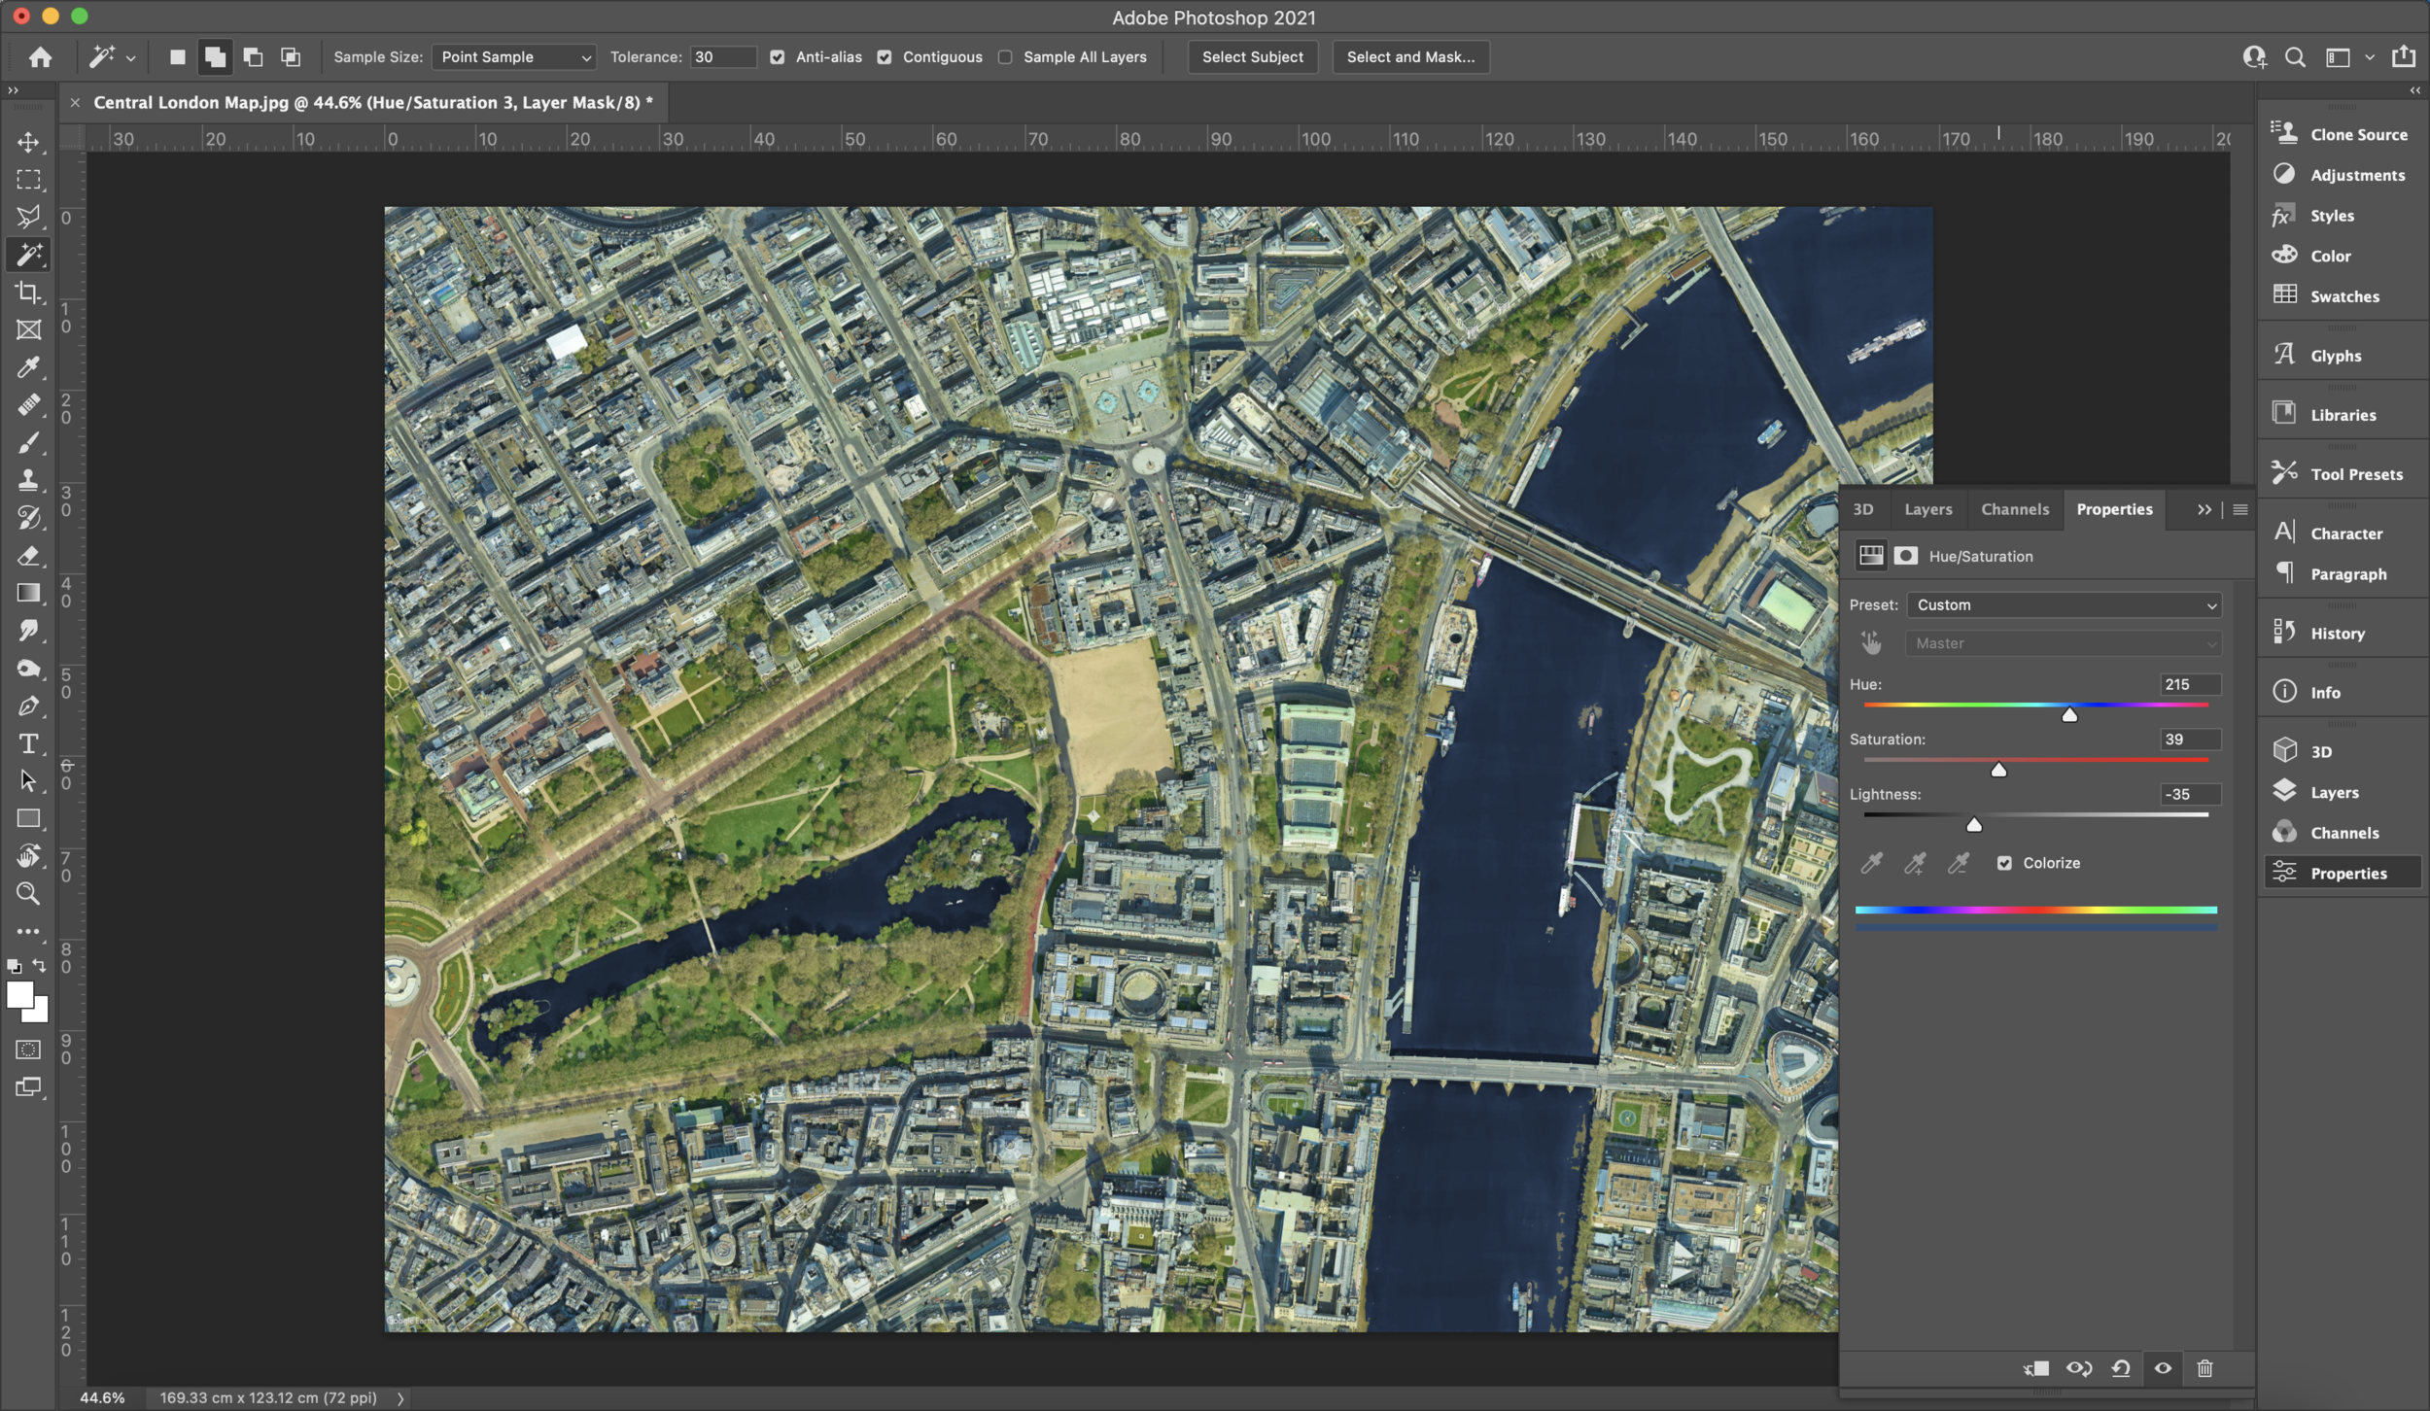Click the Hue slider handle
2430x1411 pixels.
click(x=2069, y=715)
